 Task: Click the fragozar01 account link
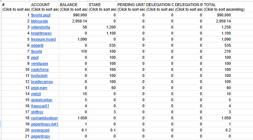(40, 106)
